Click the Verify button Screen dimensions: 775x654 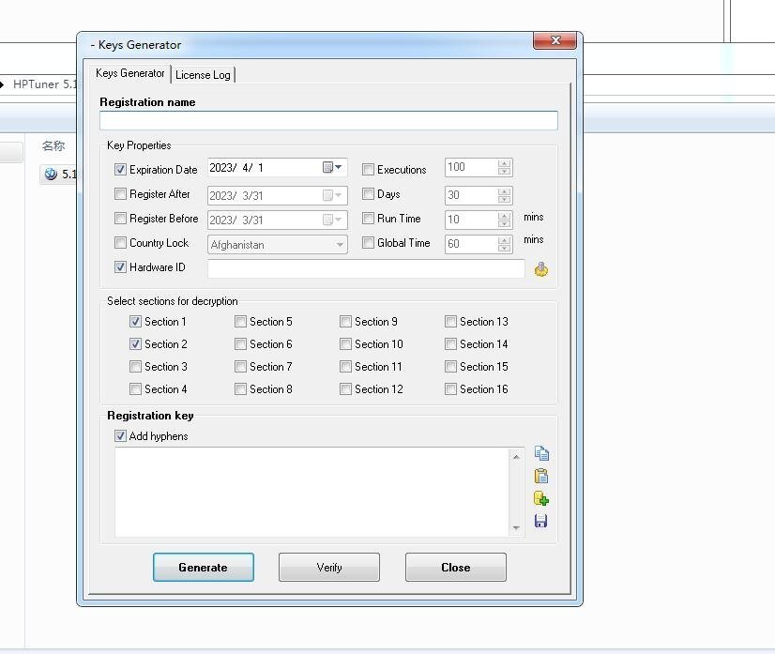(328, 567)
